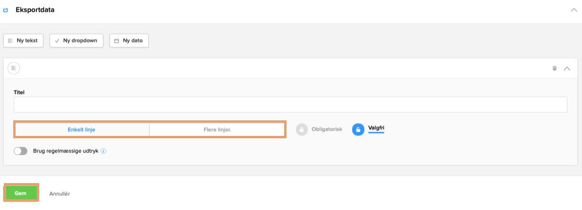This screenshot has height=210, width=582.
Task: Enable the Brug regelmæssige udtryk toggle
Action: pos(21,151)
